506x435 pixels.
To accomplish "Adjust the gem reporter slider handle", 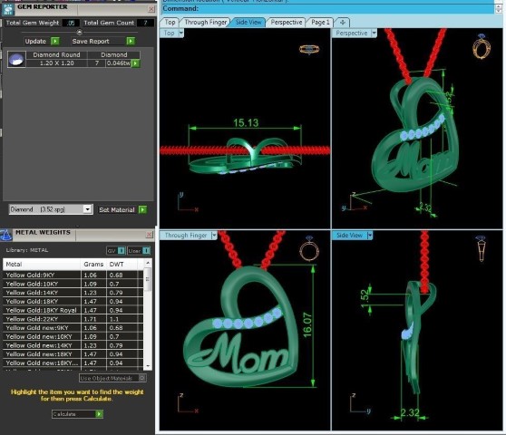I will tap(80, 33).
